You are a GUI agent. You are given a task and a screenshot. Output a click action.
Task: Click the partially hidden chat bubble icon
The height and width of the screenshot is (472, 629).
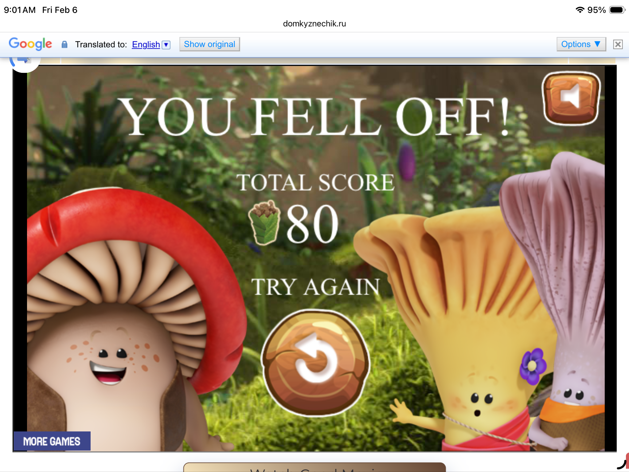point(24,61)
